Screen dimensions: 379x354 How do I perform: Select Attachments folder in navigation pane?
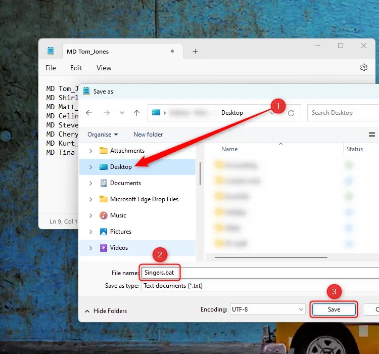tap(137, 151)
